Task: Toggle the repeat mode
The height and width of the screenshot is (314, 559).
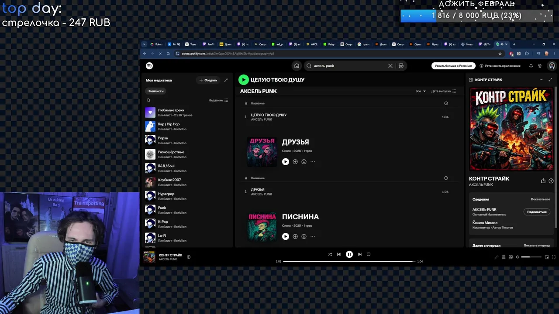Action: pos(369,254)
